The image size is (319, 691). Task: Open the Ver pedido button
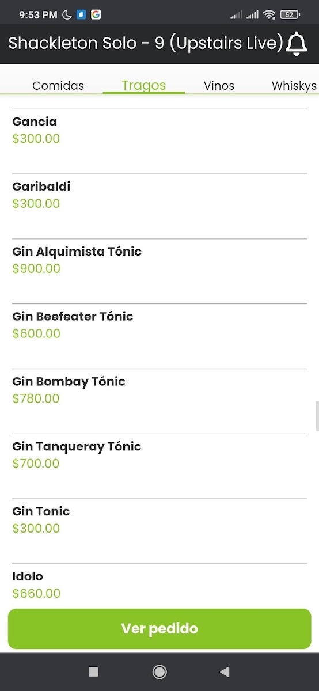click(x=159, y=629)
